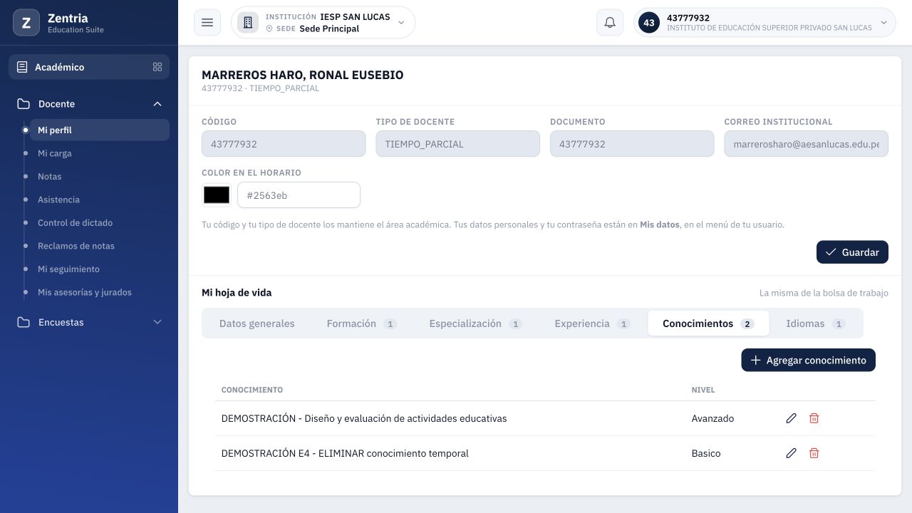Click Agregar conocimiento button

808,360
